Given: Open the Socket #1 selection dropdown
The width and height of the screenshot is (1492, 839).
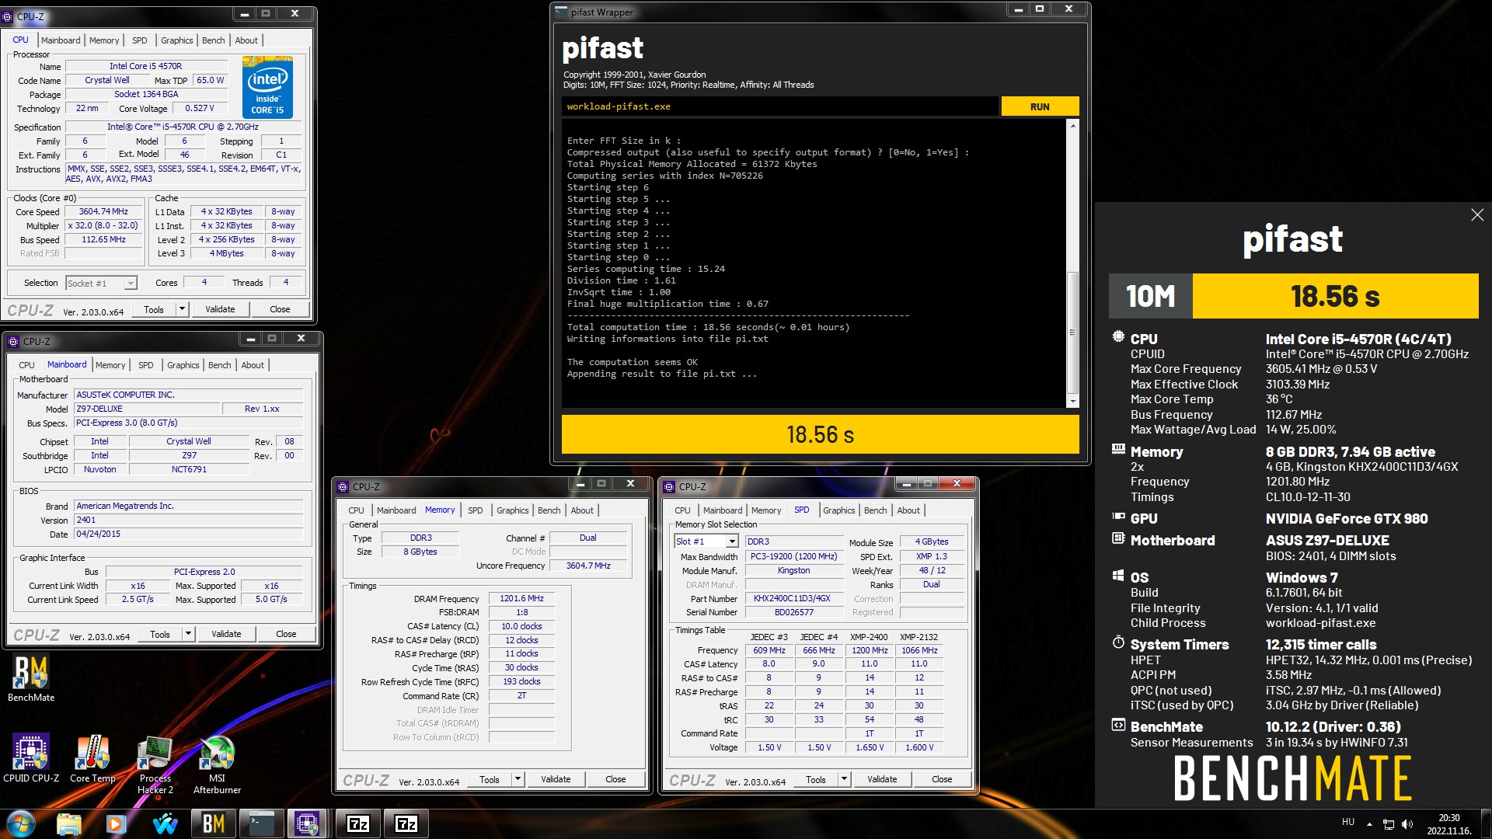Looking at the screenshot, I should 131,284.
